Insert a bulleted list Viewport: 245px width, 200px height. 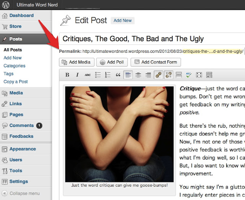coord(98,75)
